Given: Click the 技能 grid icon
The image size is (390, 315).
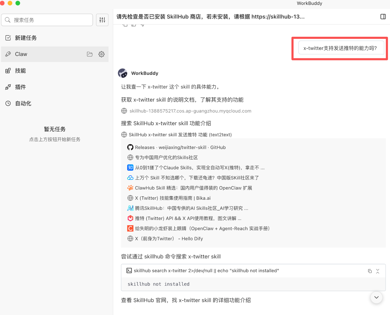Looking at the screenshot, I should [x=8, y=71].
